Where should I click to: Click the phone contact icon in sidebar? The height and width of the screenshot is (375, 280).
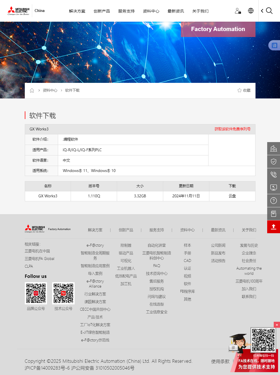tap(273, 175)
